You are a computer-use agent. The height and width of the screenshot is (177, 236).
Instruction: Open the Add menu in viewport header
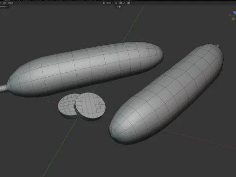click(x=4, y=3)
